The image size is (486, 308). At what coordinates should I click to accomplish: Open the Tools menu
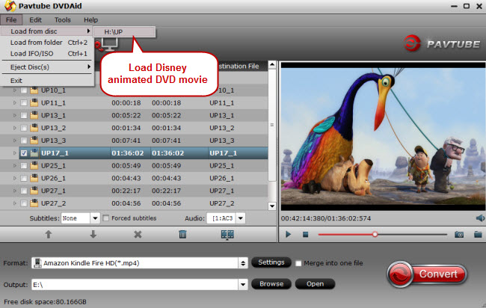(63, 20)
